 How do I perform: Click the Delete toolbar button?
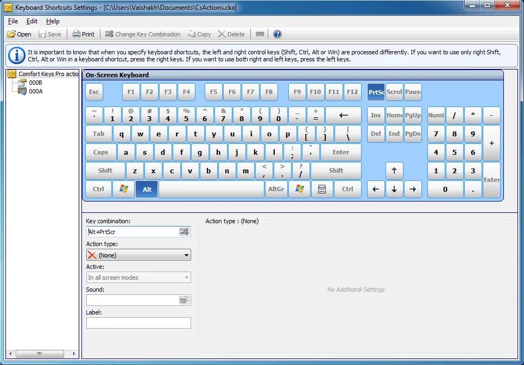(231, 34)
